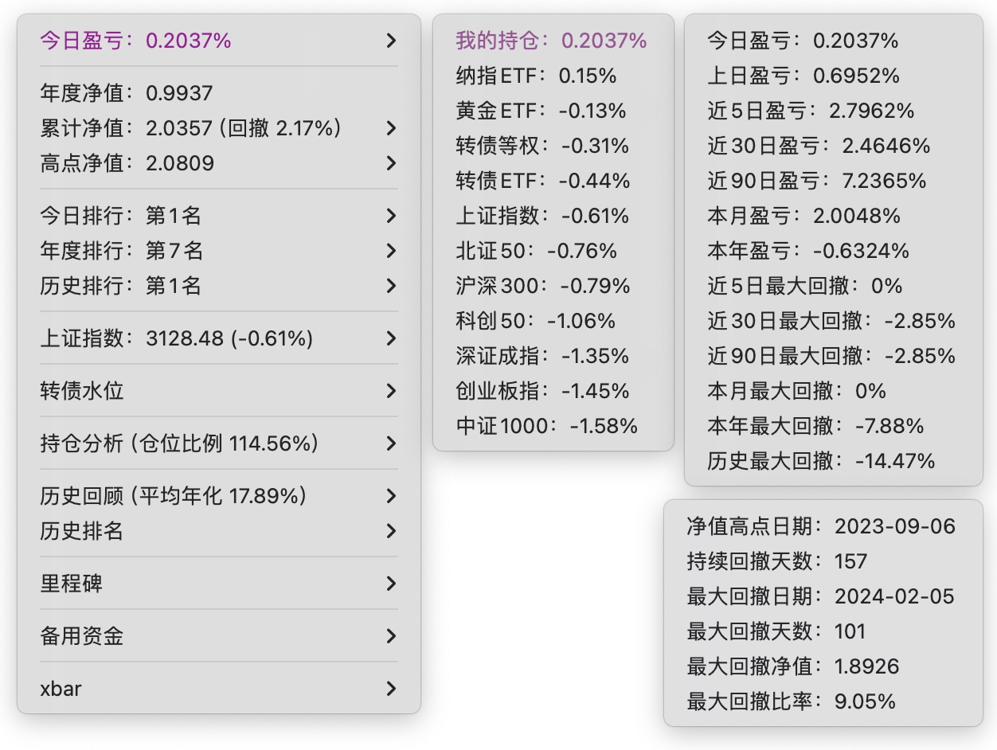Select 历史回顾 average annualized entry
Screen dimensions: 997x750
pyautogui.click(x=174, y=496)
